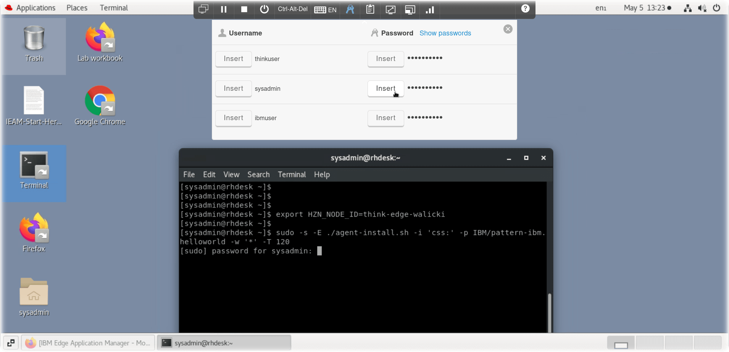This screenshot has width=729, height=352.
Task: Click the terminal vertical scrollbar handle
Action: click(550, 312)
